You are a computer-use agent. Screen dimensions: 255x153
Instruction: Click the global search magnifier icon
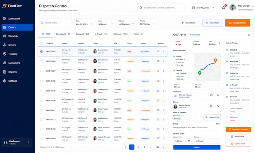[x=141, y=7]
